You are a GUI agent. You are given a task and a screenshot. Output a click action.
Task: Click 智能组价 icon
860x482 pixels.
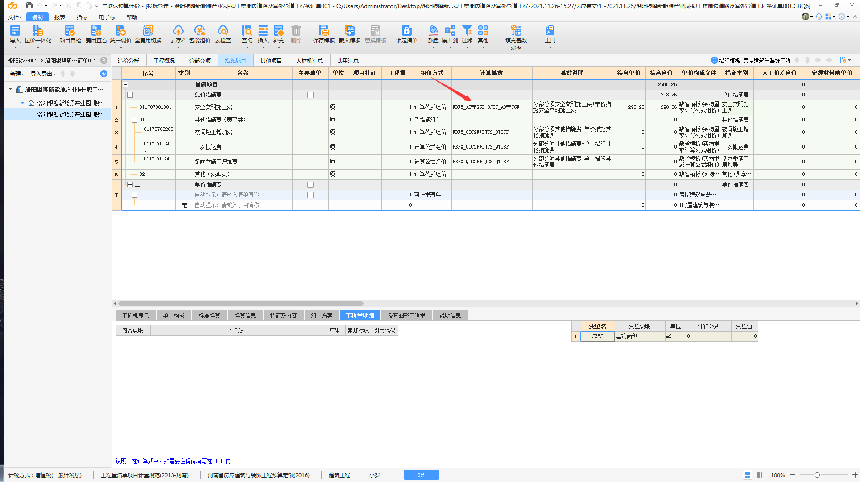coord(199,34)
